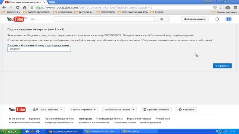Open the mail extension icon
This screenshot has width=239, height=134.
228,7
